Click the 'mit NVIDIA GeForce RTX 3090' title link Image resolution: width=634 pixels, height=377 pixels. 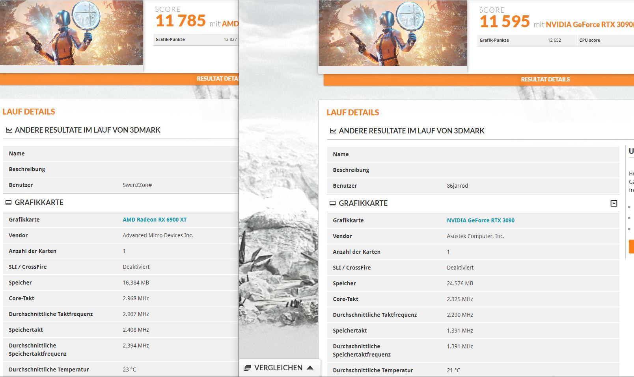[x=584, y=24]
